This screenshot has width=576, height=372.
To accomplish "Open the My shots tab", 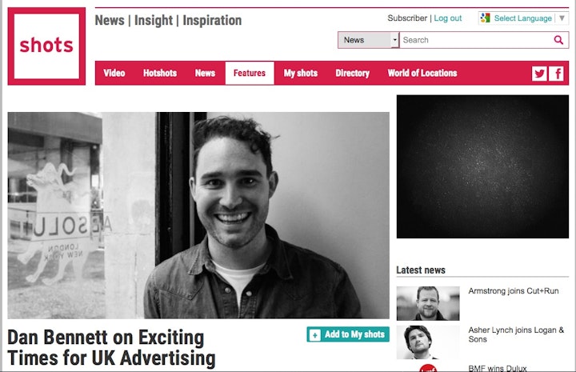I will click(x=301, y=73).
